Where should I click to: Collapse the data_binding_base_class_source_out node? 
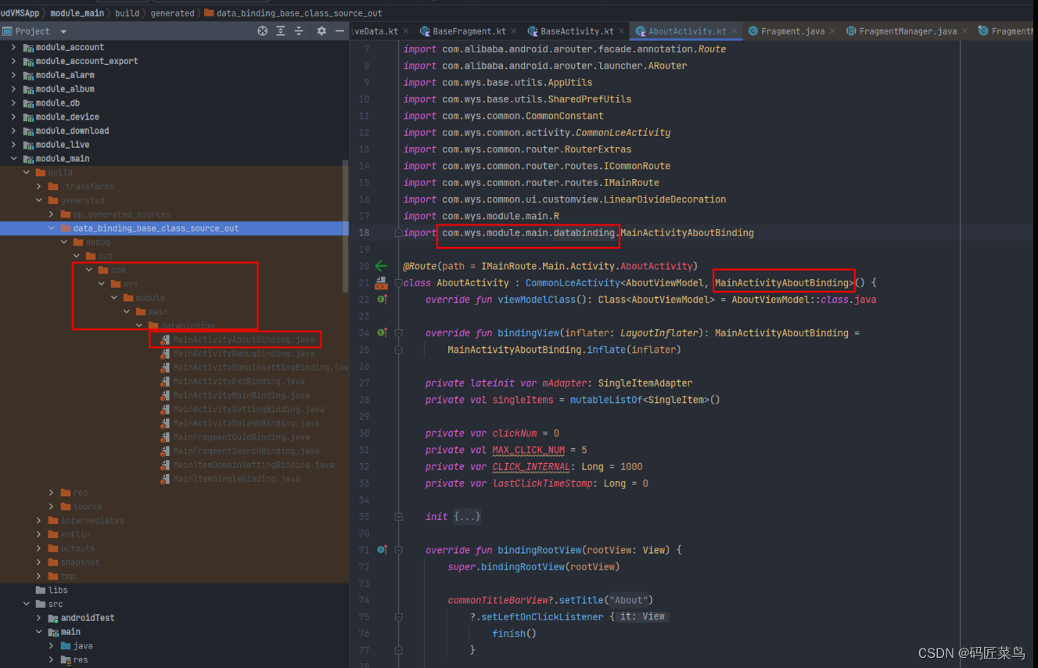tap(52, 228)
